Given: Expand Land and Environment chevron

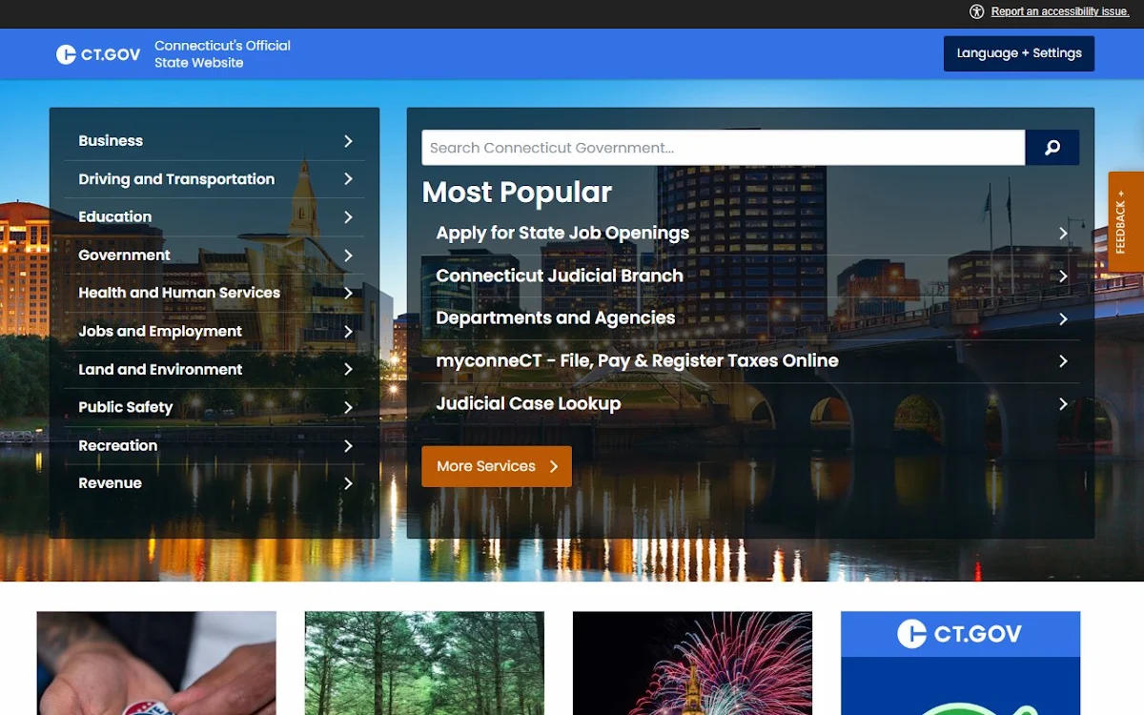Looking at the screenshot, I should pos(348,369).
